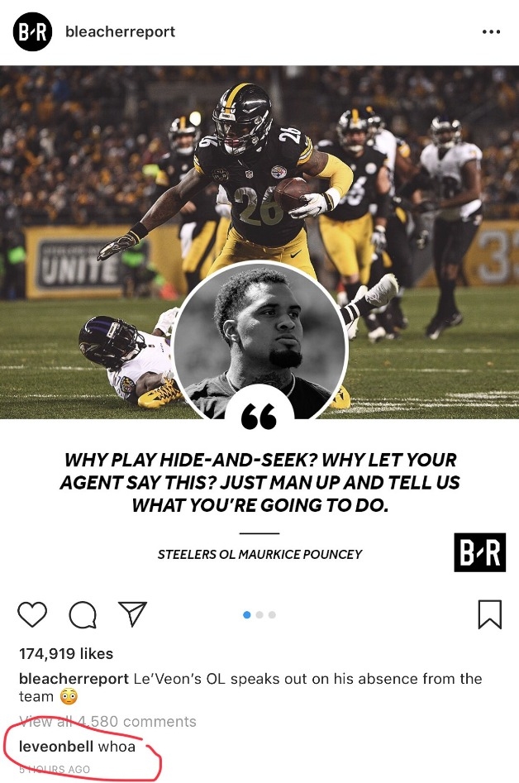Open Bleacher Report profile picture

[x=32, y=32]
